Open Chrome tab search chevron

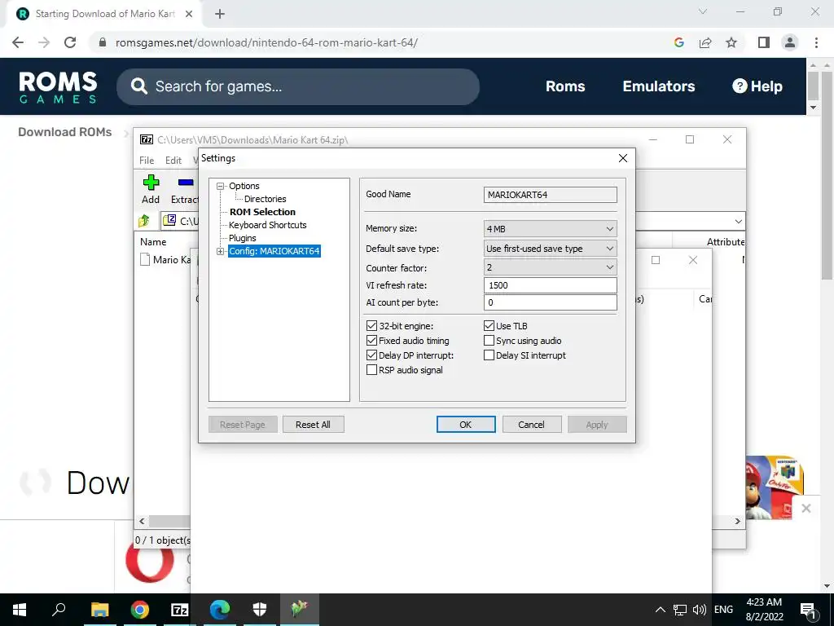coord(703,11)
